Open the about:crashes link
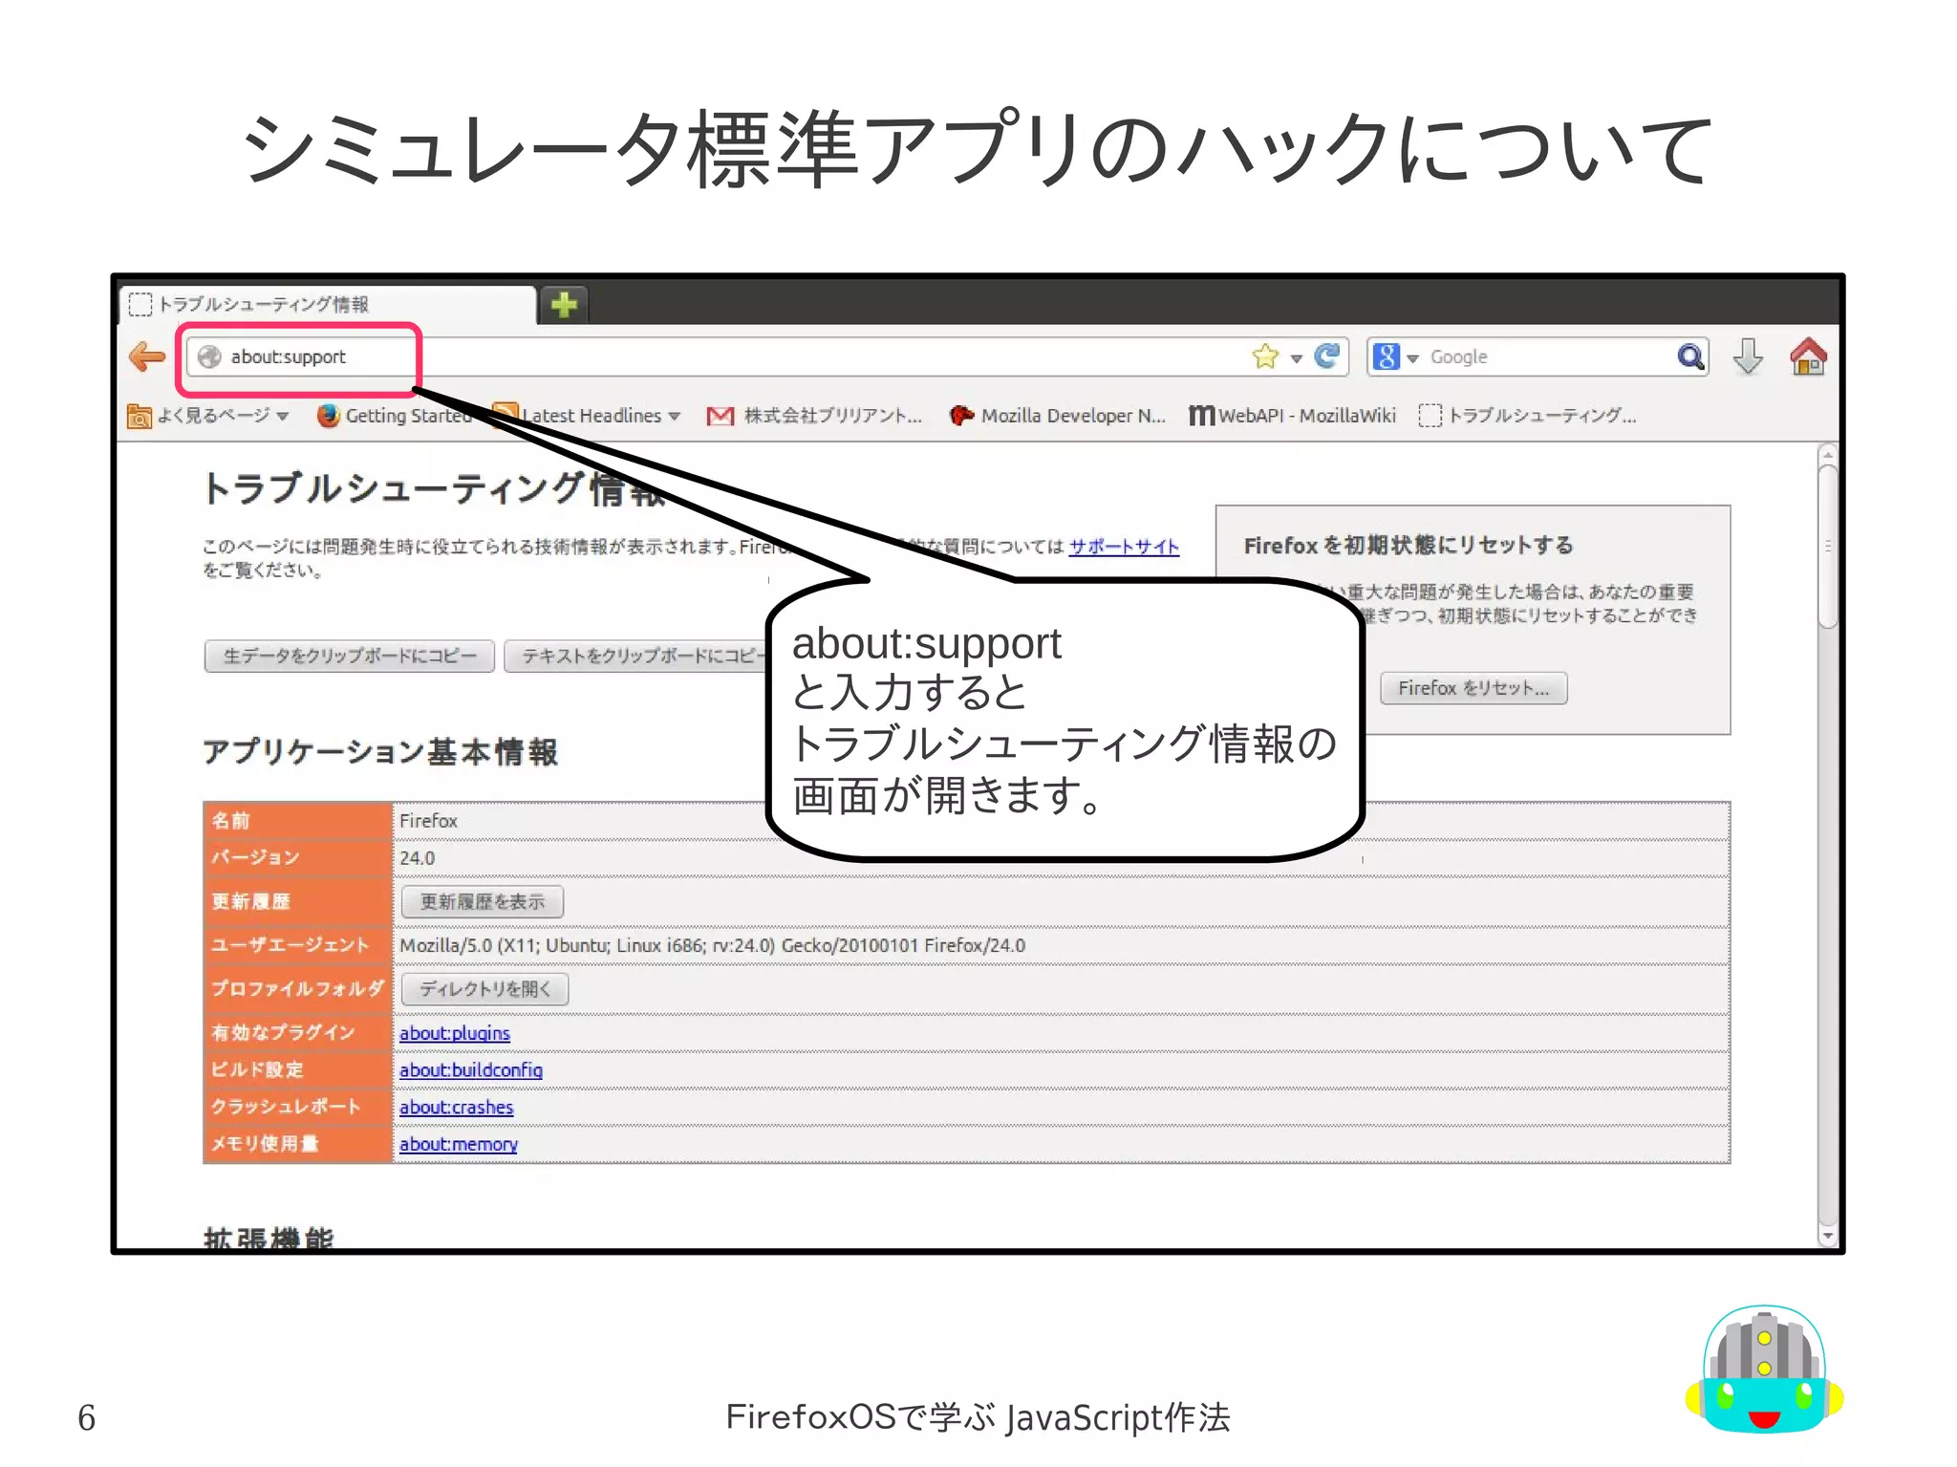This screenshot has width=1957, height=1467. pyautogui.click(x=457, y=1108)
